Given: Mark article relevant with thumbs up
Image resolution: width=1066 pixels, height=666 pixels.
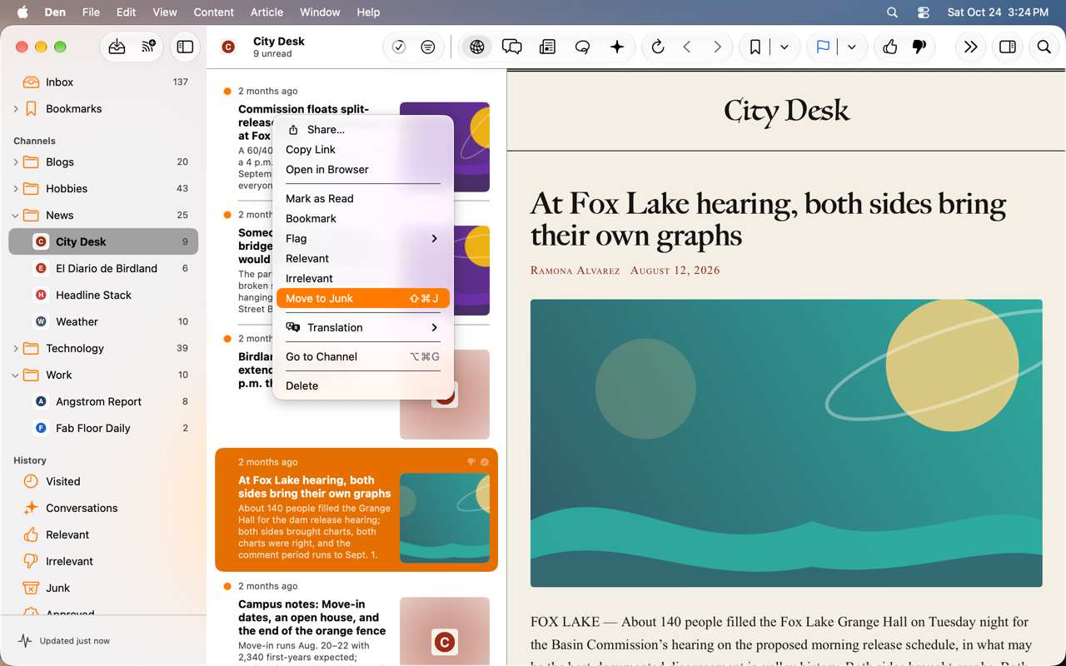Looking at the screenshot, I should click(890, 47).
